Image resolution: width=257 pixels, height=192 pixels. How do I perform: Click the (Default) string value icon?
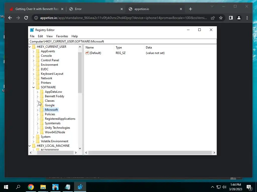87,53
